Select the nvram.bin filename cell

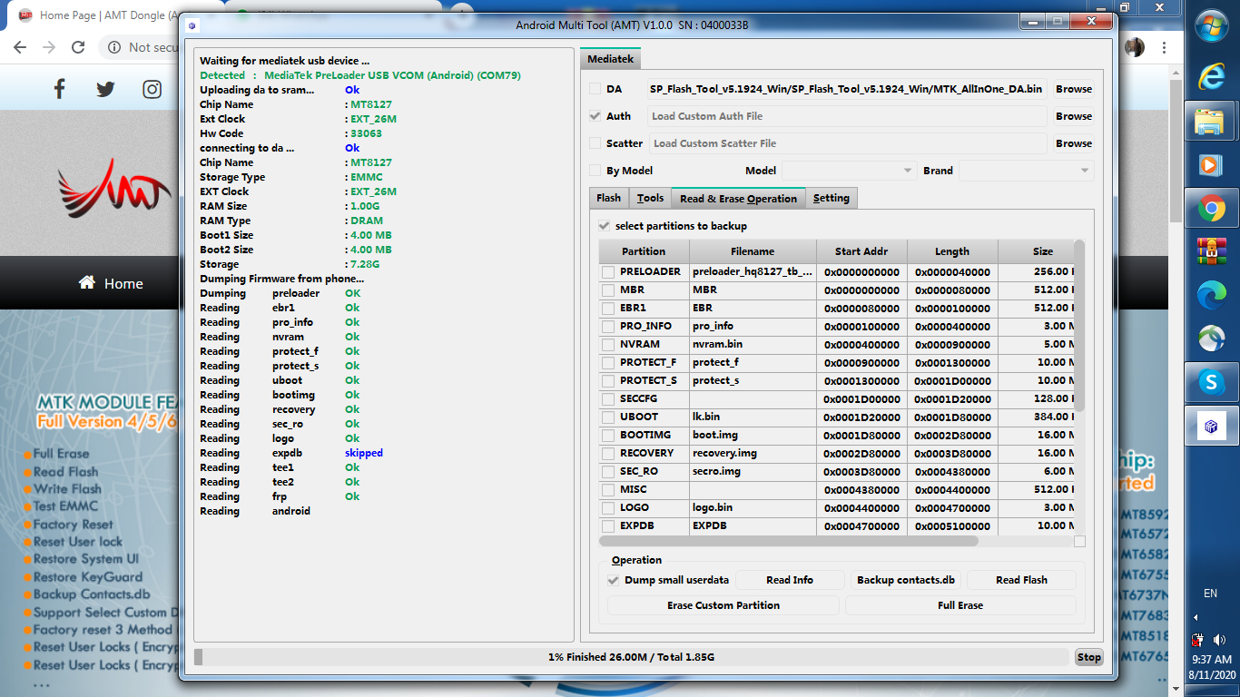[753, 344]
